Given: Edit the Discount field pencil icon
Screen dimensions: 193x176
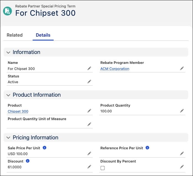Looking at the screenshot, I should pyautogui.click(x=89, y=167).
